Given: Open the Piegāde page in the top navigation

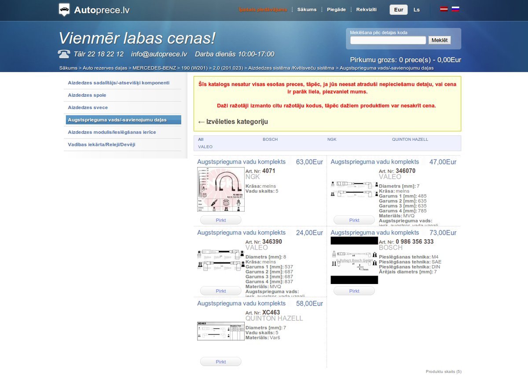Looking at the screenshot, I should (x=336, y=10).
